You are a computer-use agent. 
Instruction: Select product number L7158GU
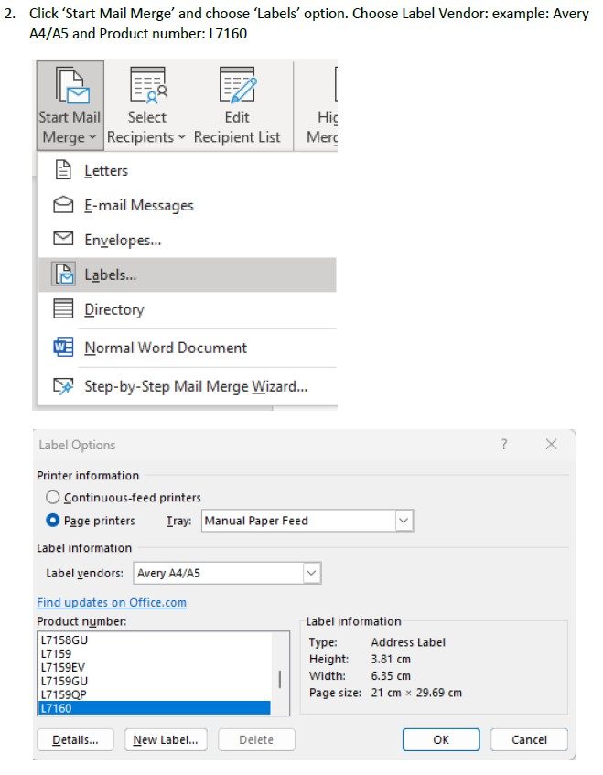[155, 640]
